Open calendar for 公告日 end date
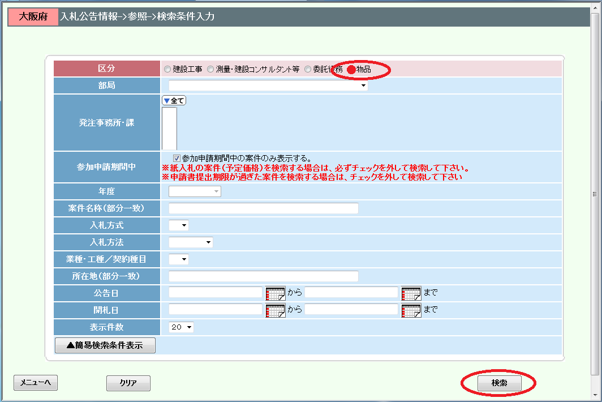 click(x=411, y=293)
